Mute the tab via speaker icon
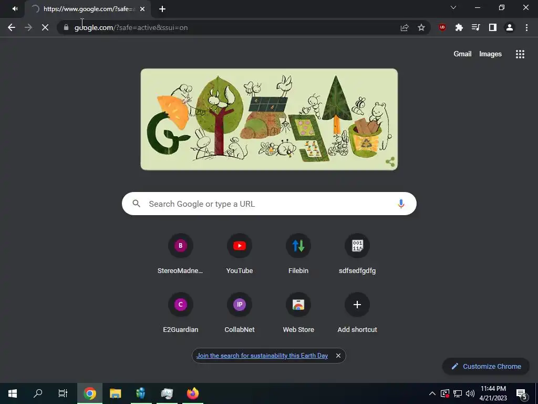 [15, 9]
